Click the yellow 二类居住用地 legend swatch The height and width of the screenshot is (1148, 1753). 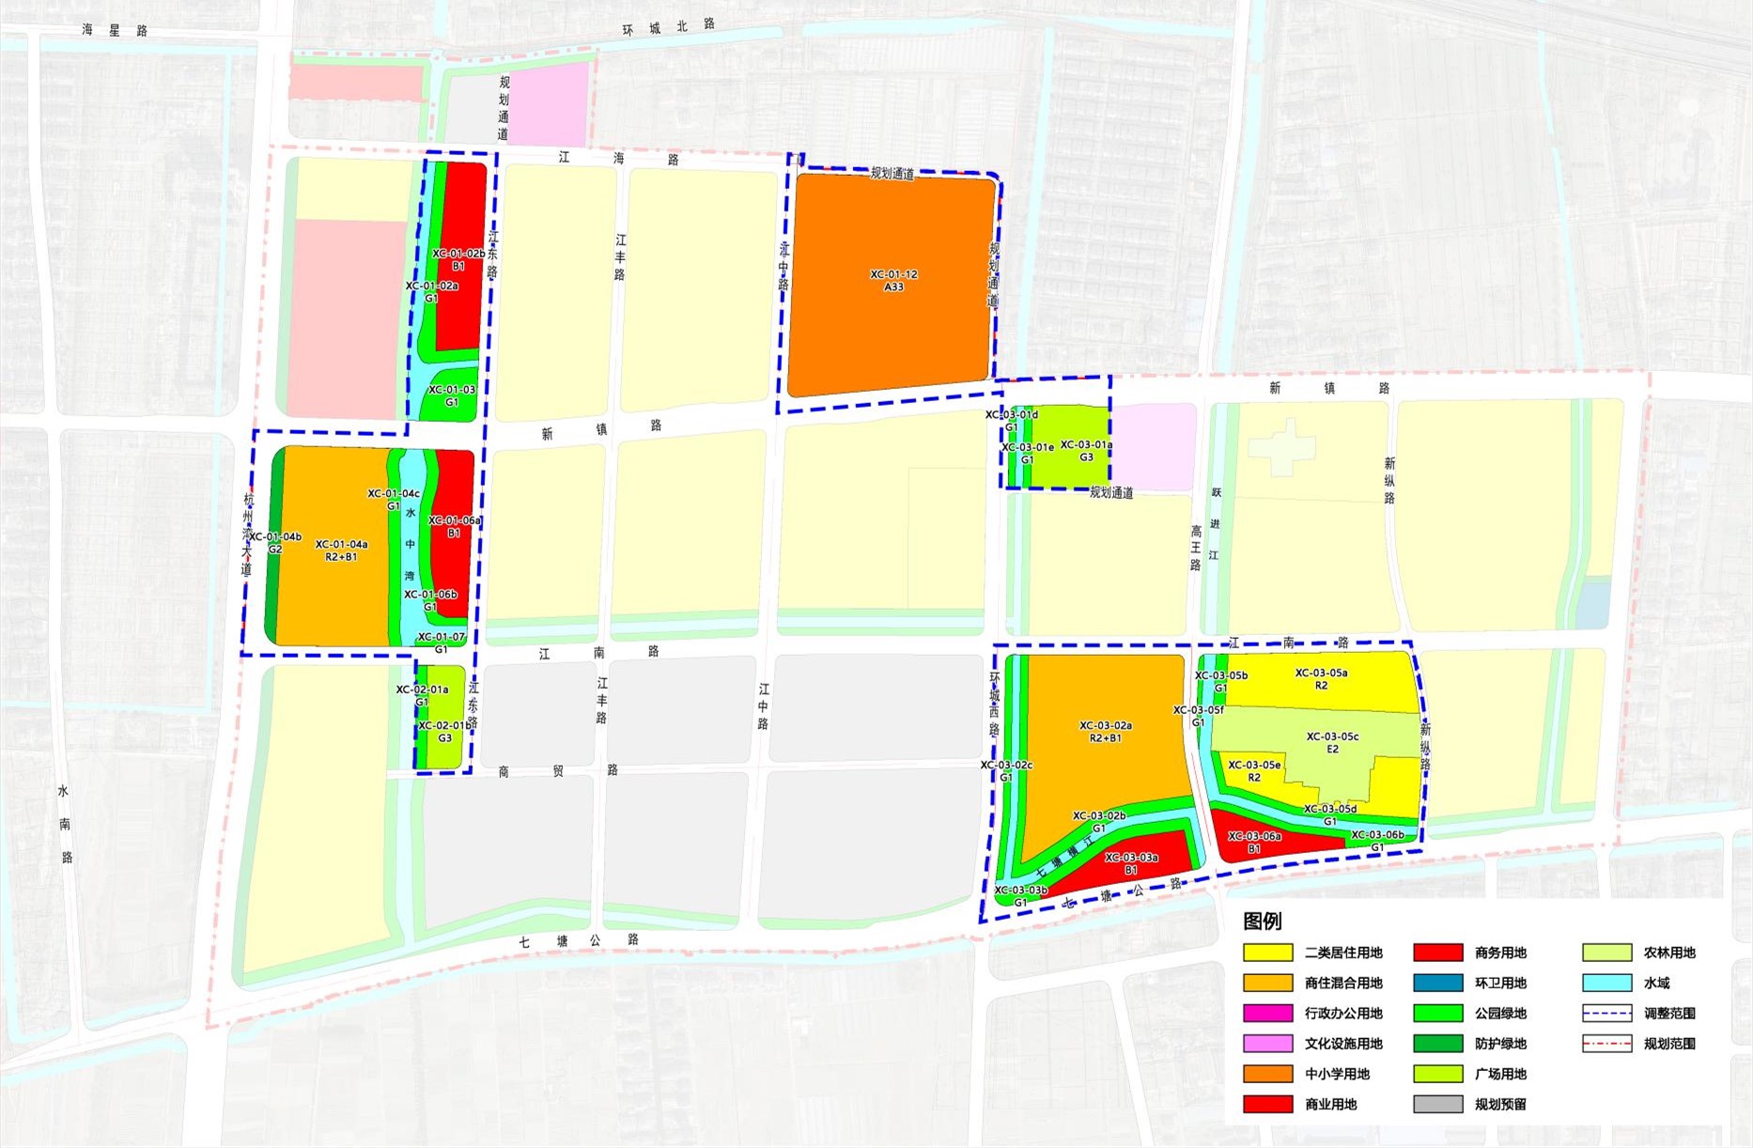click(x=1267, y=953)
